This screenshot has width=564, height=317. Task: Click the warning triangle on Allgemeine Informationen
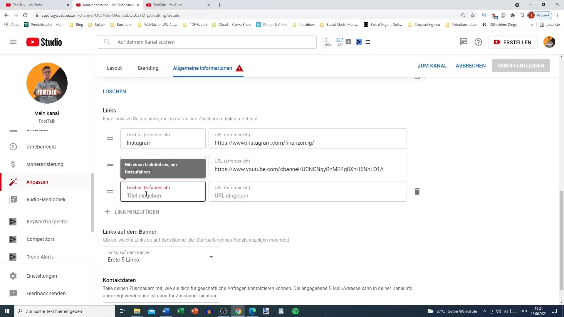tap(239, 68)
